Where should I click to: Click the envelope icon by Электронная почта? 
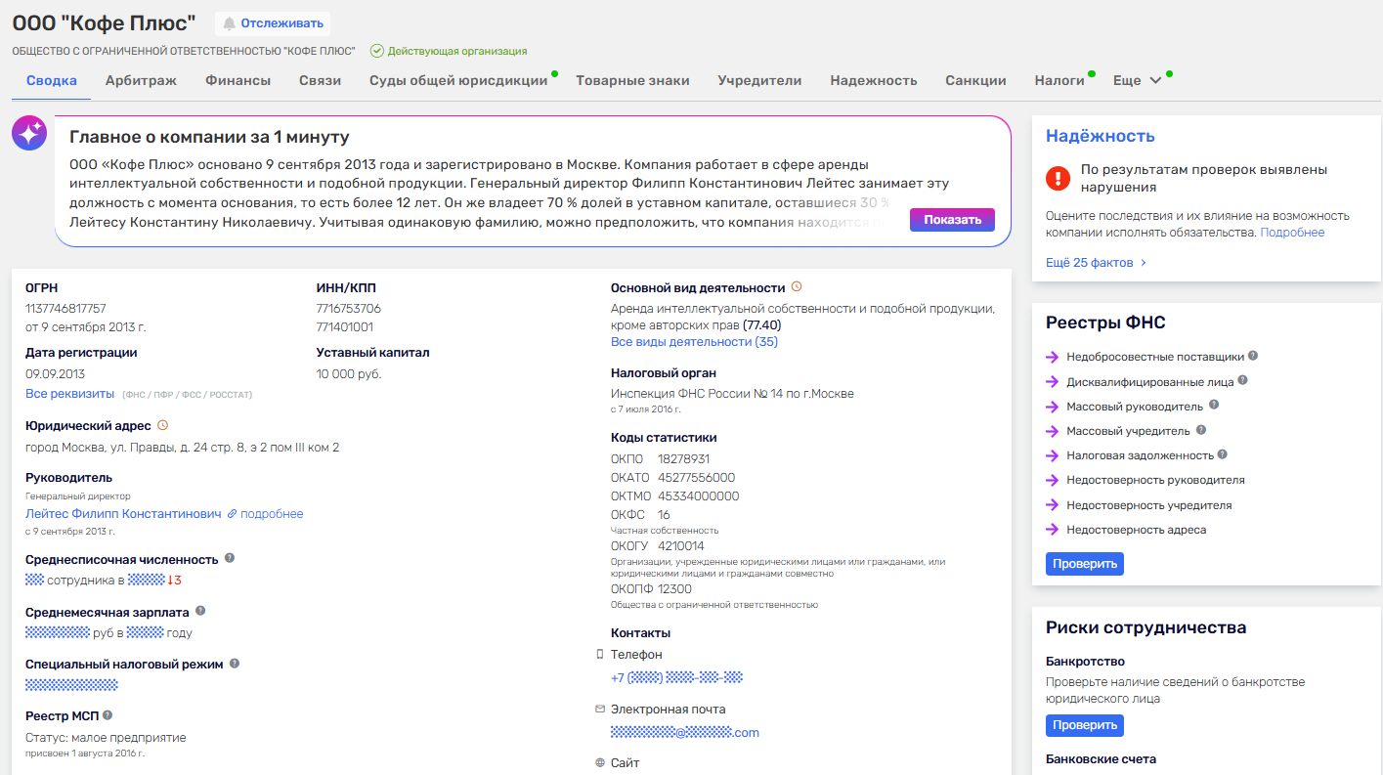pyautogui.click(x=600, y=709)
